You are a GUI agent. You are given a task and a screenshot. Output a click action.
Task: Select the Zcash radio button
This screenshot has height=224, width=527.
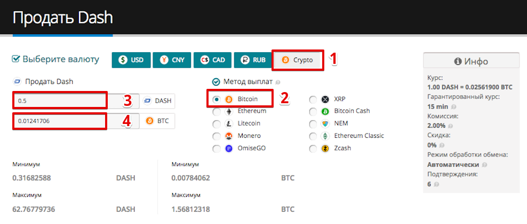click(x=313, y=148)
